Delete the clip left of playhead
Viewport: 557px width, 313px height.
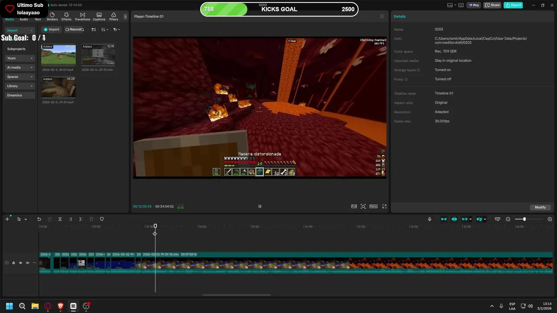[x=70, y=219]
